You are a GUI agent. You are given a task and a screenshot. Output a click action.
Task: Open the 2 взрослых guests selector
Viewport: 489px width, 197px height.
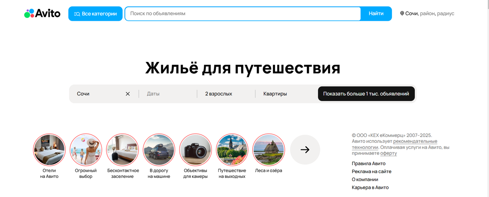[x=226, y=94]
